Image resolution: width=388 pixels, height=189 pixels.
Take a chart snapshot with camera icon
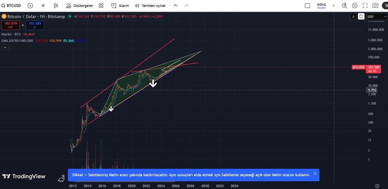tap(375, 5)
